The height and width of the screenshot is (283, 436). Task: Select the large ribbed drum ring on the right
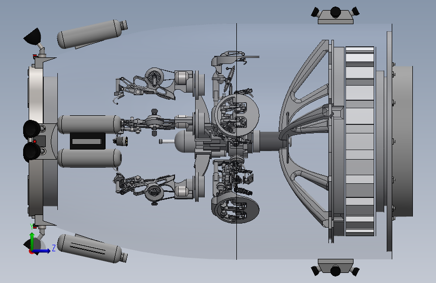click(x=360, y=141)
